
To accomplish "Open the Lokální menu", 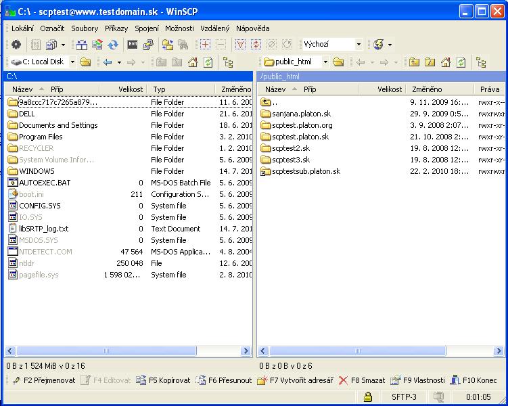I will [22, 28].
